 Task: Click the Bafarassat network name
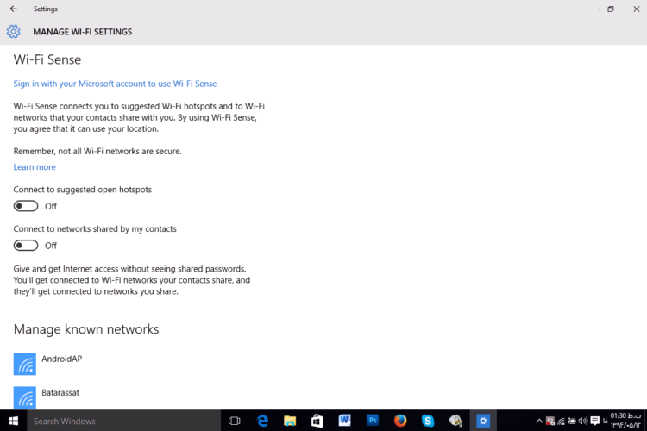pyautogui.click(x=60, y=393)
